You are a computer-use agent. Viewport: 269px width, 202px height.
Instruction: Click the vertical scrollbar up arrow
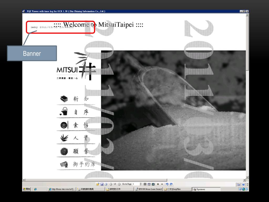[247, 15]
